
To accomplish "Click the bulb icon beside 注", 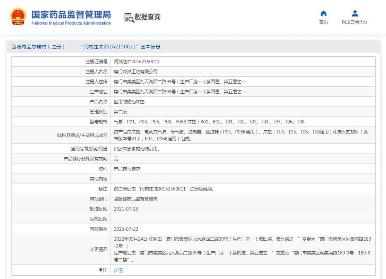I will point(101,270).
